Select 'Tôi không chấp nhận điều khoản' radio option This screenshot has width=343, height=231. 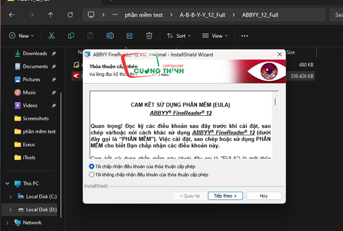tap(91, 175)
